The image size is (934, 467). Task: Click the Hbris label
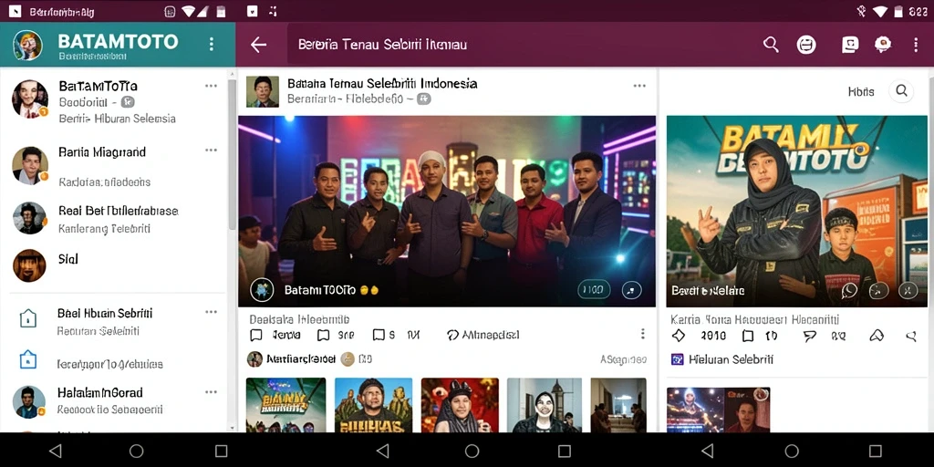click(x=861, y=92)
